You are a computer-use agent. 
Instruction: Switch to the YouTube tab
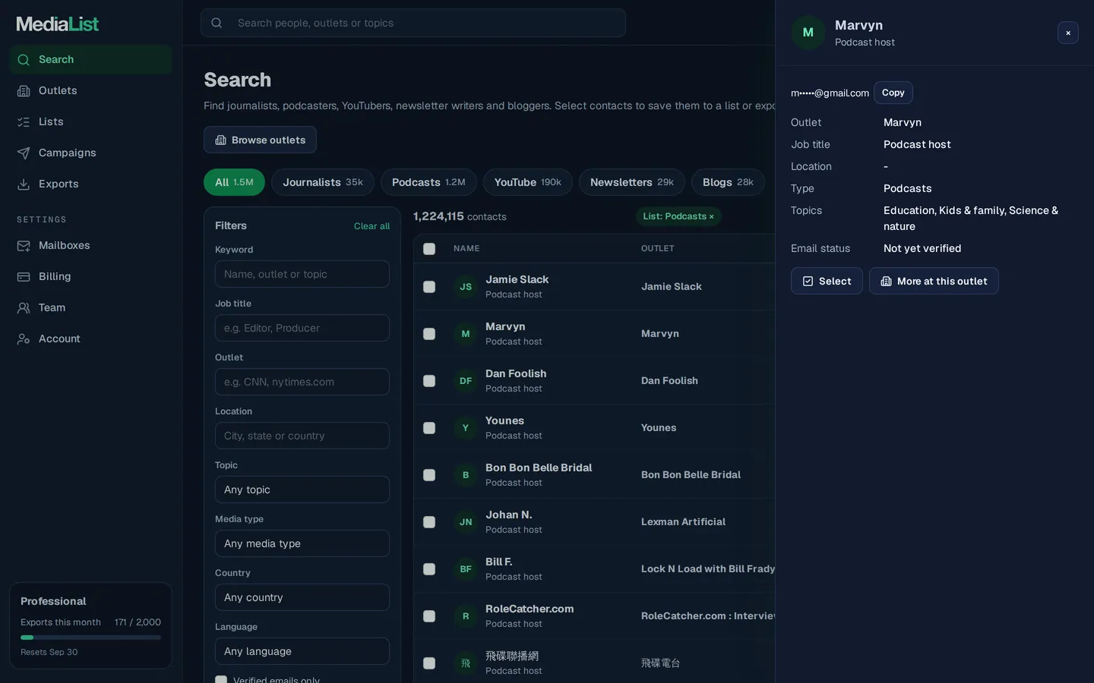[527, 182]
